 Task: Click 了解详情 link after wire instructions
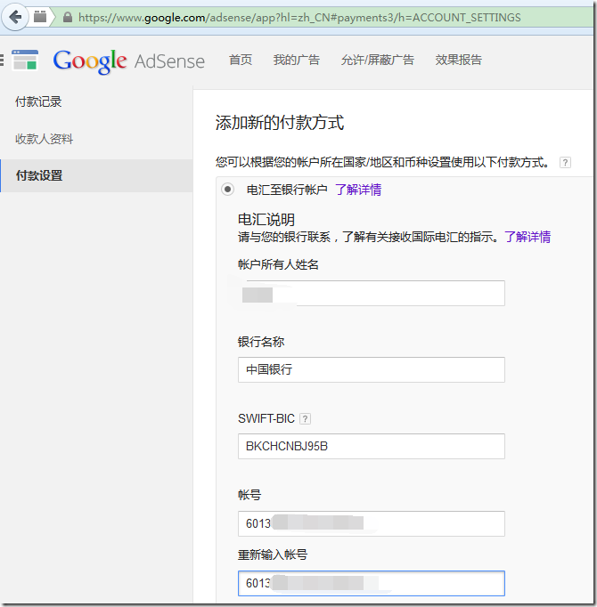click(x=527, y=237)
